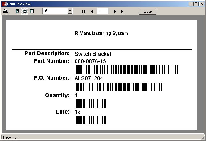Click the Line barcode
The height and width of the screenshot is (141, 206).
(x=90, y=120)
